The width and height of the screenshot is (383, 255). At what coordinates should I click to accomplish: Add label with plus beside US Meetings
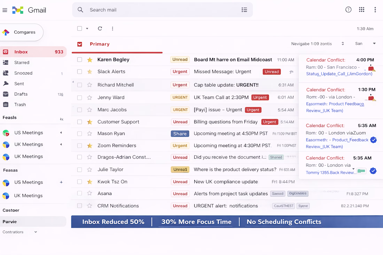61,182
